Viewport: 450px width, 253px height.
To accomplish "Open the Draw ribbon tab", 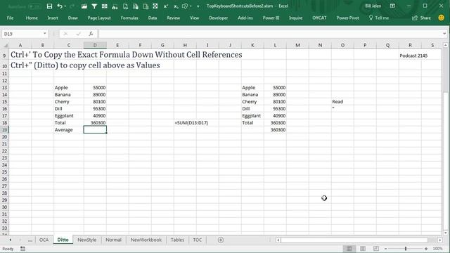I will click(x=73, y=18).
